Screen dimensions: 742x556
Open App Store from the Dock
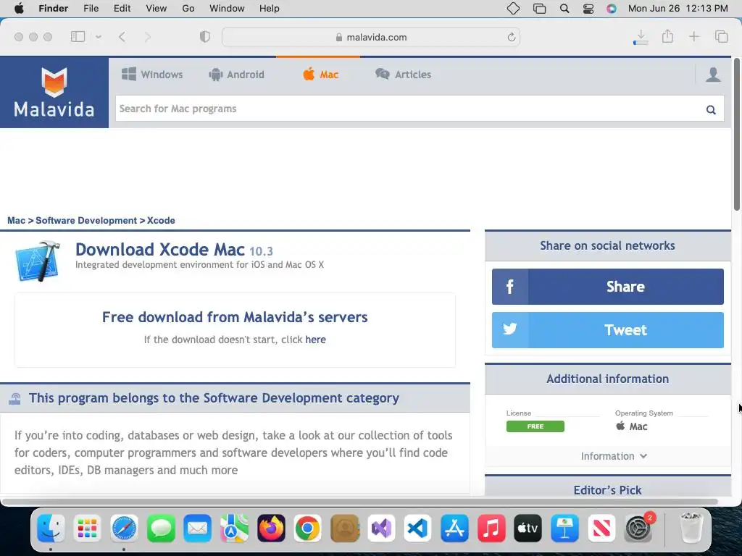pos(454,528)
